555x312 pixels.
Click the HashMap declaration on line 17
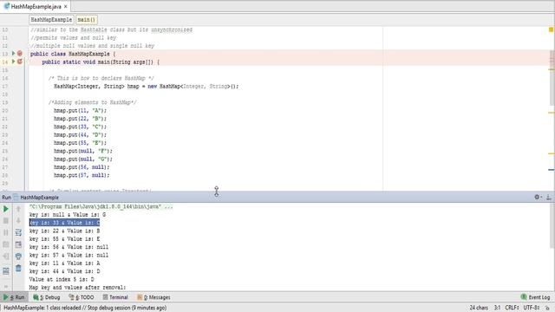147,87
